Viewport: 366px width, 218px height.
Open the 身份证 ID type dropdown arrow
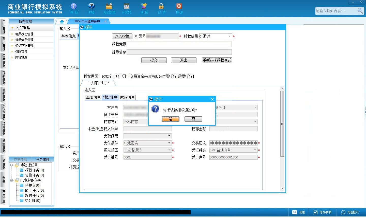[x=255, y=107]
